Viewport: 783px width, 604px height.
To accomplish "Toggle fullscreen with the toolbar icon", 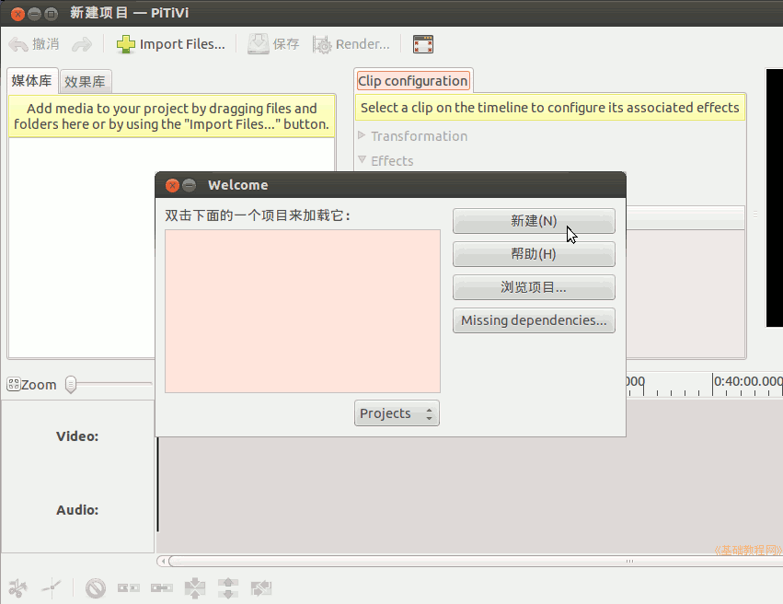I will [422, 44].
